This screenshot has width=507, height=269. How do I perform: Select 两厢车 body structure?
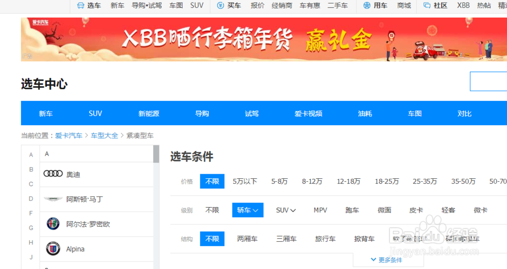tap(247, 239)
